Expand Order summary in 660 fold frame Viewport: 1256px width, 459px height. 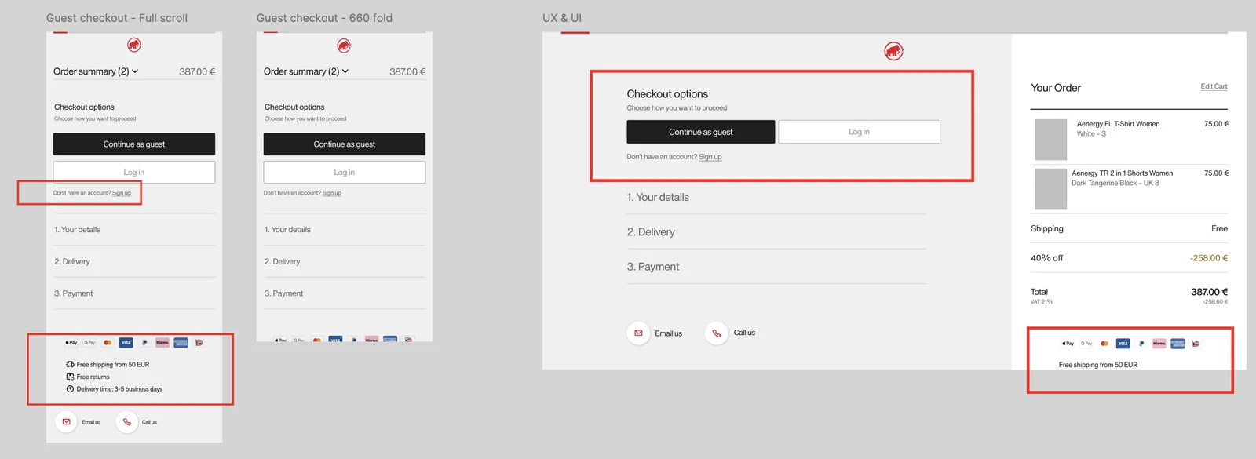[x=306, y=71]
